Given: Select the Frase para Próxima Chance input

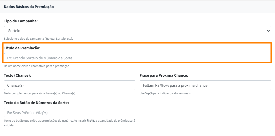Looking at the screenshot, I should (205, 85).
